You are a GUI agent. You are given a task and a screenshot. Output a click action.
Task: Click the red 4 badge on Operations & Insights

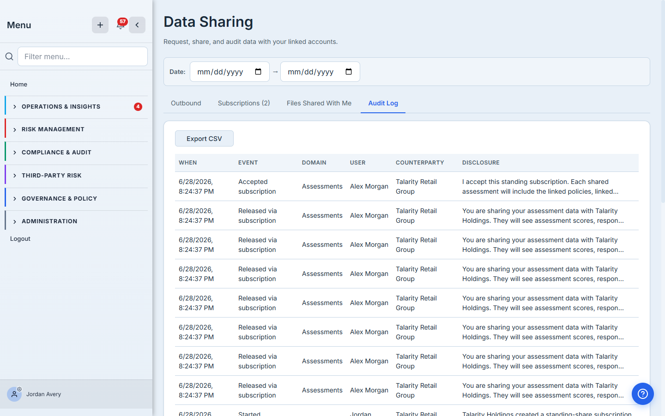coord(138,107)
